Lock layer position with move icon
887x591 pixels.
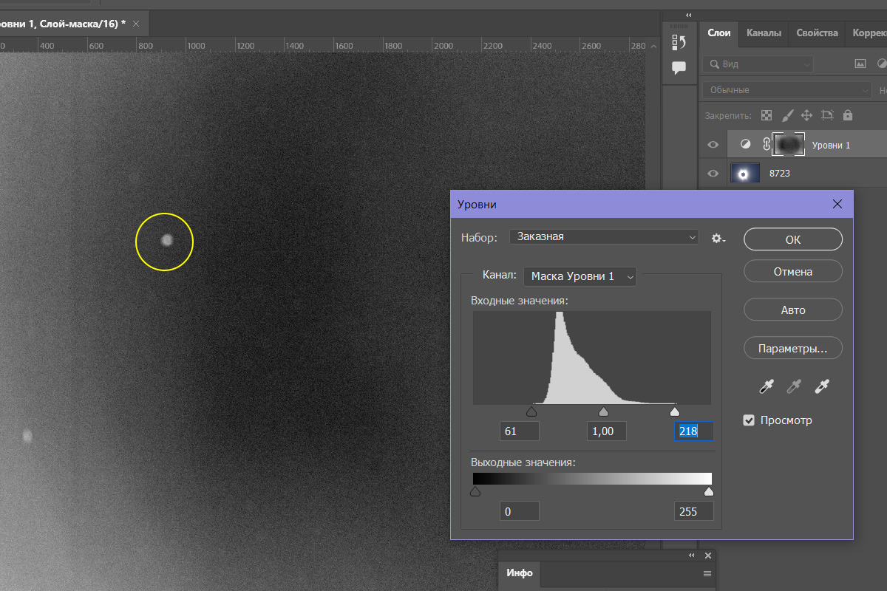click(x=807, y=115)
